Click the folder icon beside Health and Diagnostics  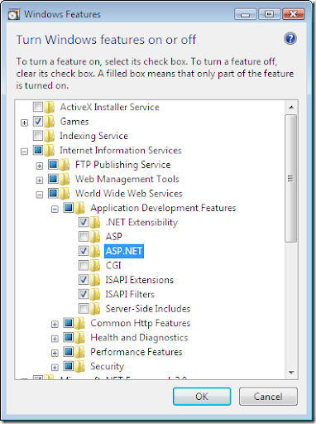[x=80, y=337]
